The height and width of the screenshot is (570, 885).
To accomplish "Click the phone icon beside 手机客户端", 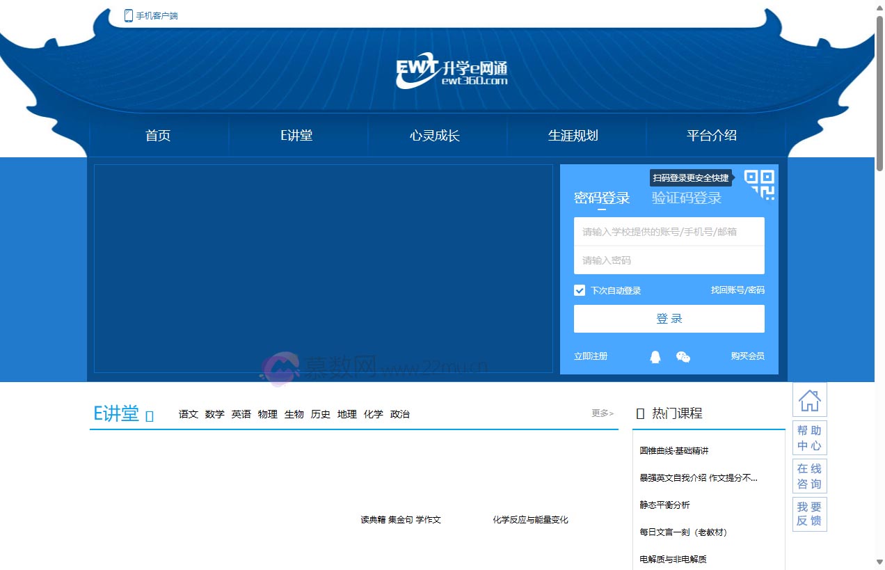I will (127, 15).
